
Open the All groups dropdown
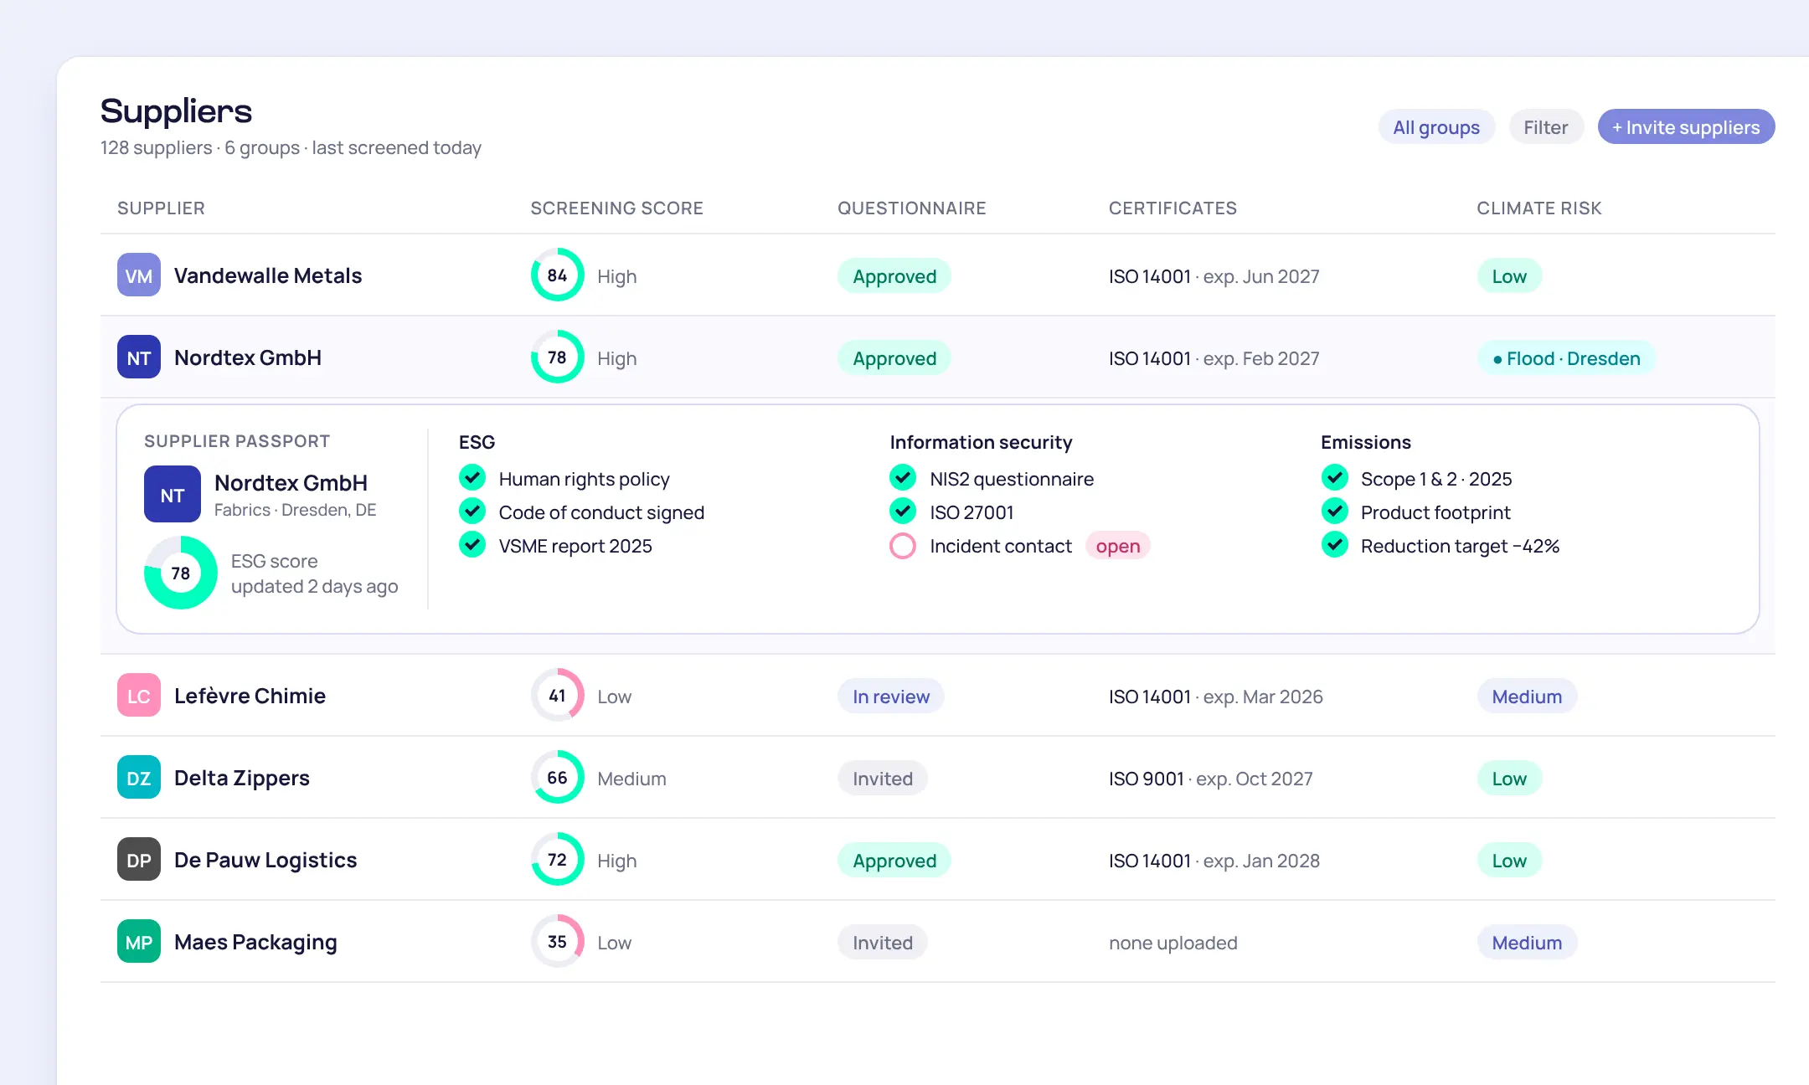click(1436, 127)
